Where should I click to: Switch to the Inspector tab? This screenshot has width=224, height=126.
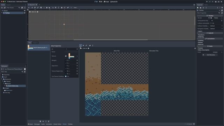tap(200, 5)
